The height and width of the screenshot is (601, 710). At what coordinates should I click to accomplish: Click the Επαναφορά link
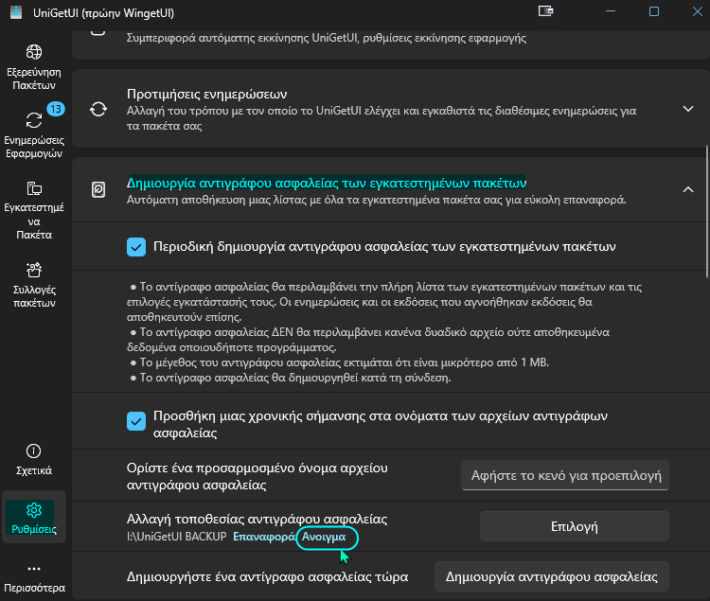click(x=264, y=537)
